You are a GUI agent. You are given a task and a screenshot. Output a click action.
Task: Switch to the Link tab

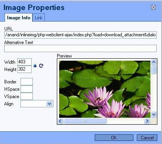click(39, 18)
